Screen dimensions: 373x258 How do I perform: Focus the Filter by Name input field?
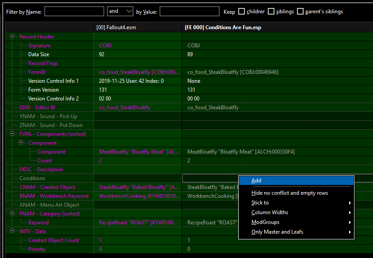[74, 11]
